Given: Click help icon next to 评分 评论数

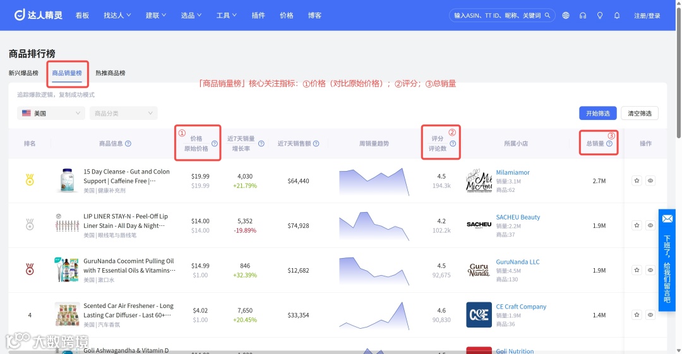Looking at the screenshot, I should click(453, 143).
